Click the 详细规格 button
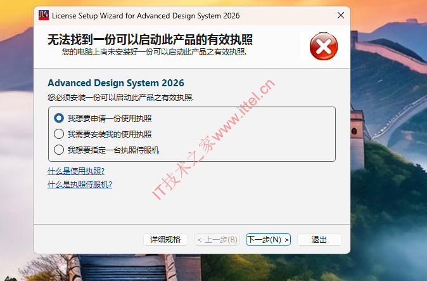The width and height of the screenshot is (427, 281). pos(165,239)
